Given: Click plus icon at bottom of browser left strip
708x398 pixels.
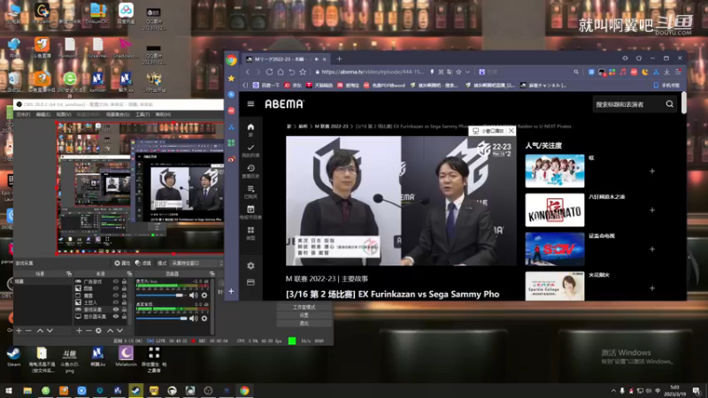Looking at the screenshot, I should [231, 292].
